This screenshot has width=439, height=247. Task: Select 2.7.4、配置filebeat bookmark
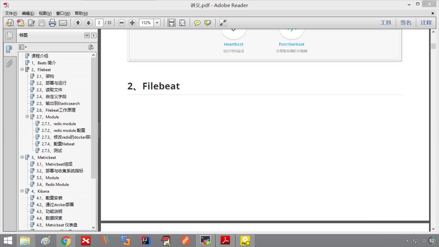58,144
